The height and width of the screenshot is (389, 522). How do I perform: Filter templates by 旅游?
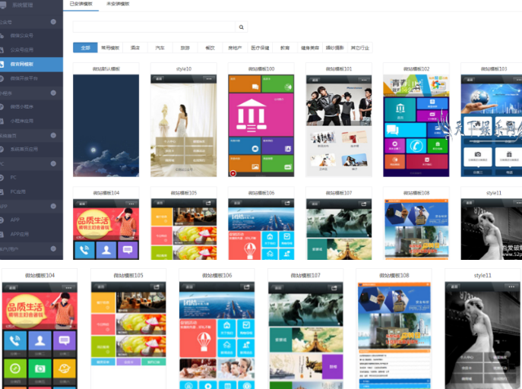[x=185, y=48]
